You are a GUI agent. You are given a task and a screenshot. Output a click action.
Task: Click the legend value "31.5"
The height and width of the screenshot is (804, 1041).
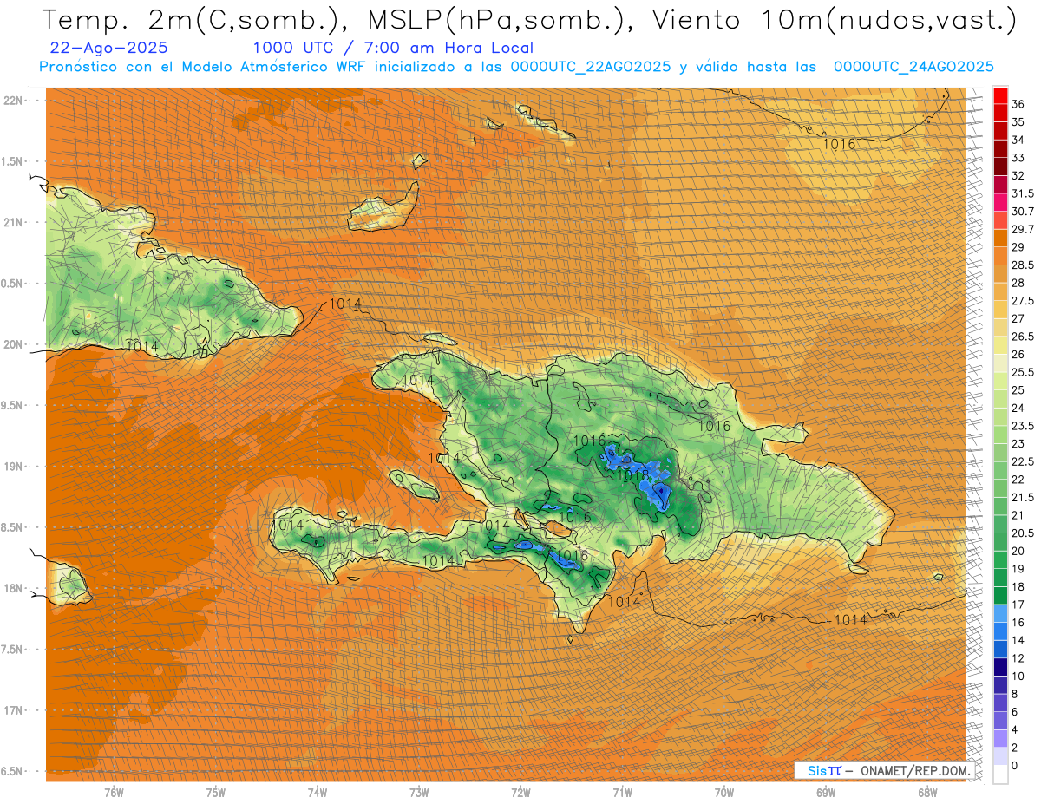pos(1022,193)
